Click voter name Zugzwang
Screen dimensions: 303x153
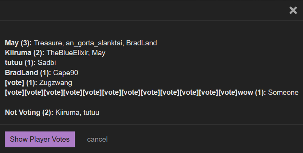(x=56, y=83)
